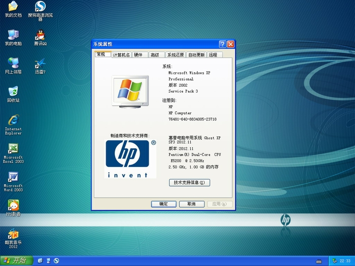Switch to the 计算机名 tab

tap(121, 55)
